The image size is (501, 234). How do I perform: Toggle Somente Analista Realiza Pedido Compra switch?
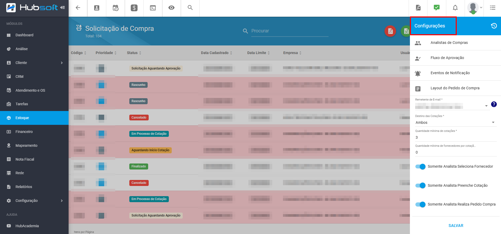pos(420,204)
